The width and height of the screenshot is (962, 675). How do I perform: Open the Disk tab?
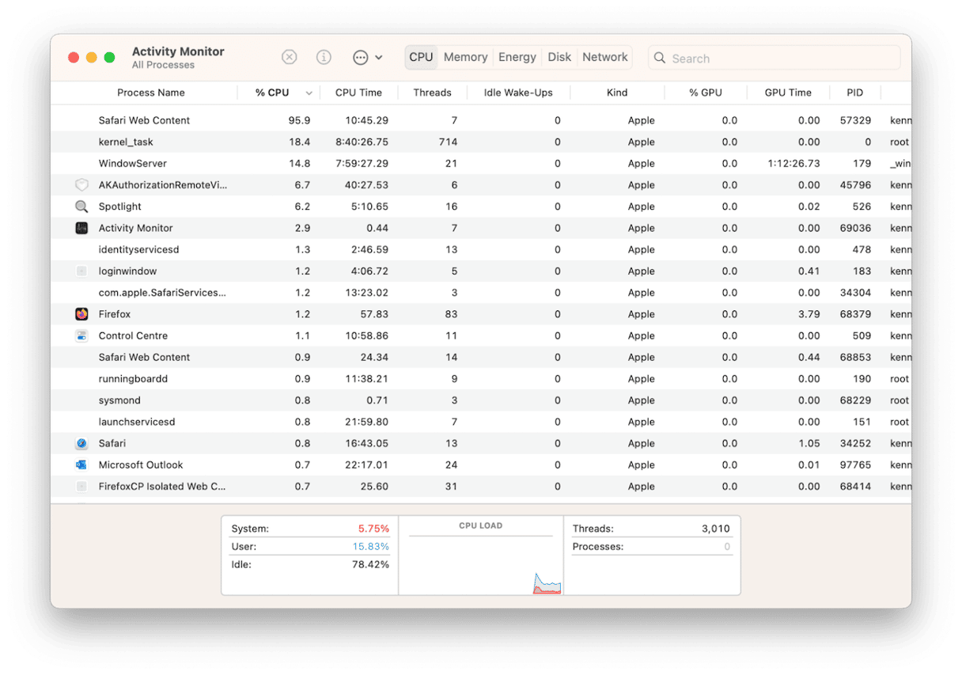pyautogui.click(x=559, y=57)
